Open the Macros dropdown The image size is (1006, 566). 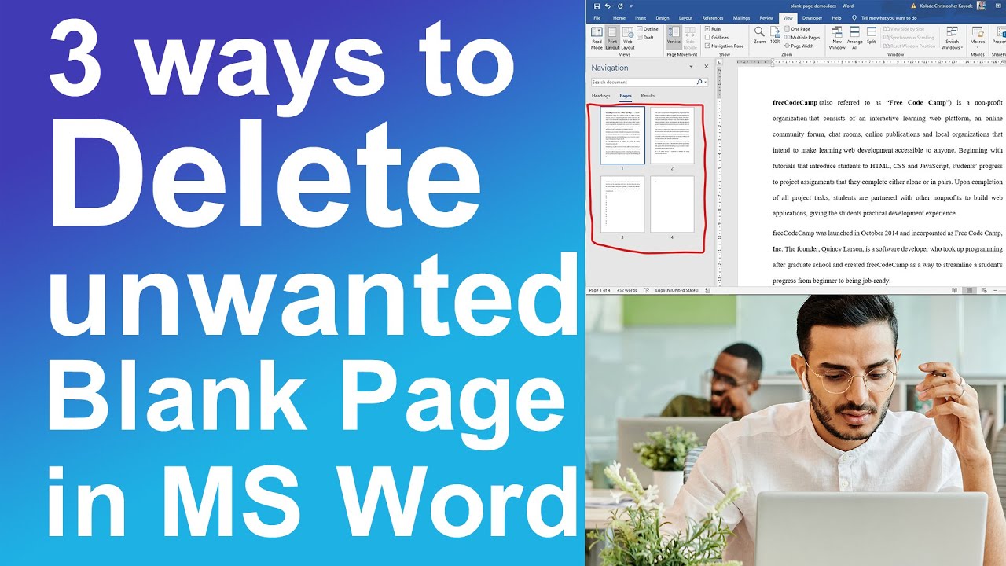[978, 36]
